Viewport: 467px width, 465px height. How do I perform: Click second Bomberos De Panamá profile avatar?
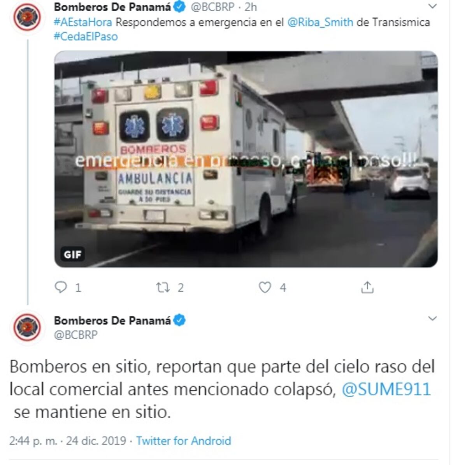[x=27, y=328]
